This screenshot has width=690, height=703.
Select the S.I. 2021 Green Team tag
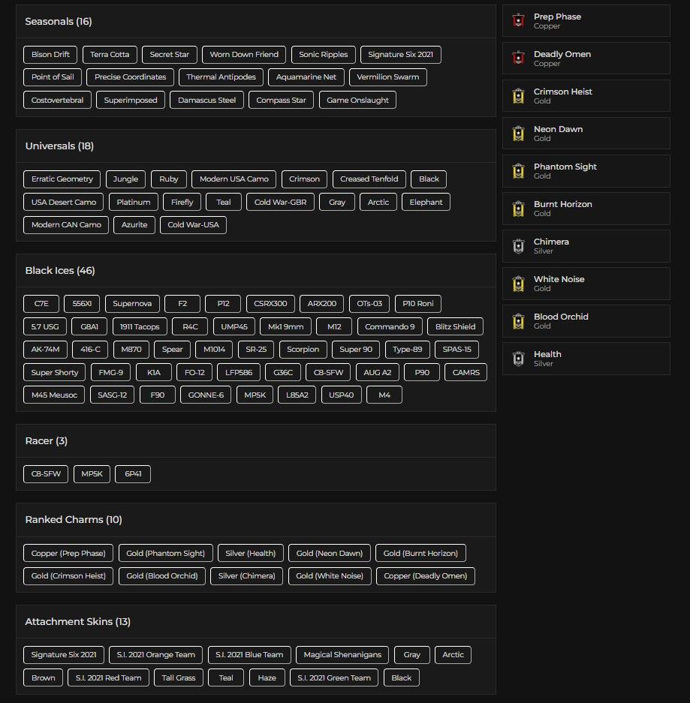click(334, 678)
